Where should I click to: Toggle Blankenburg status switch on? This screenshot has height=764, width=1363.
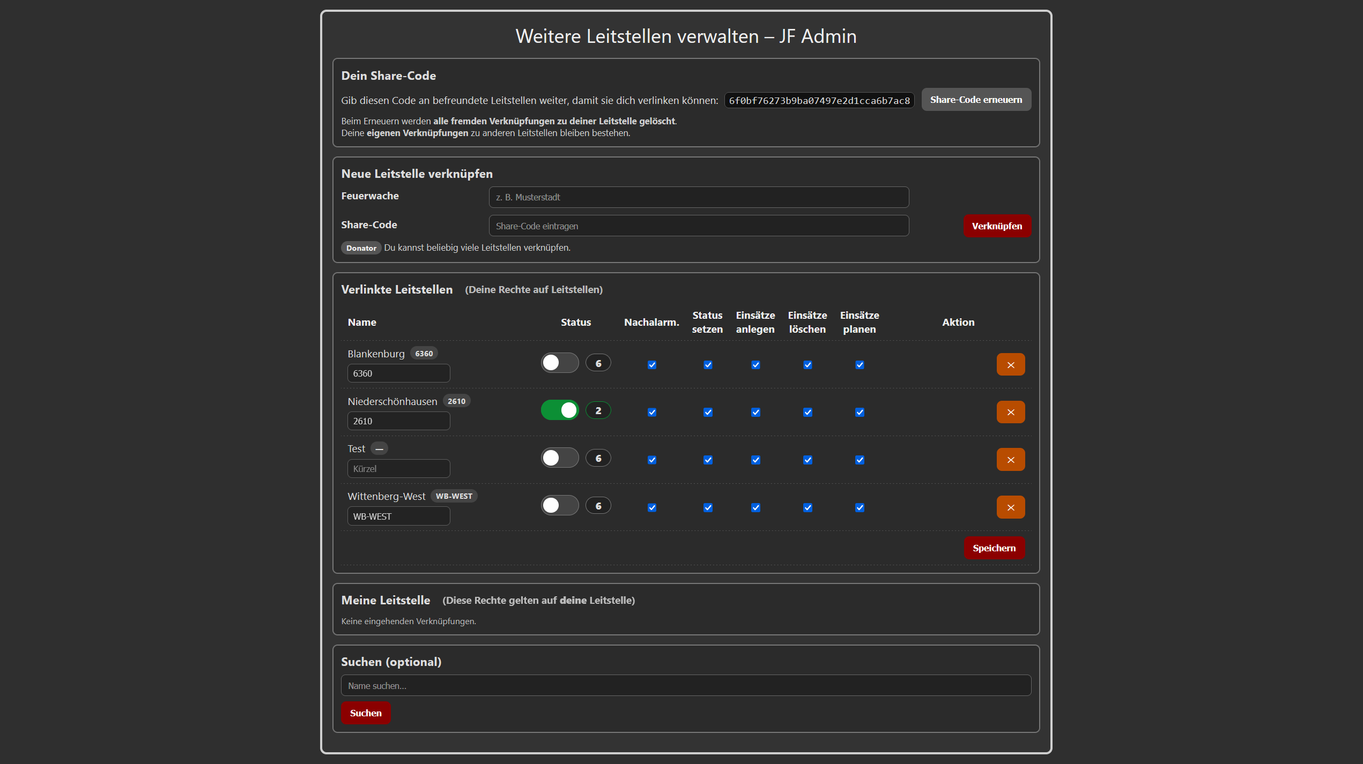point(559,363)
